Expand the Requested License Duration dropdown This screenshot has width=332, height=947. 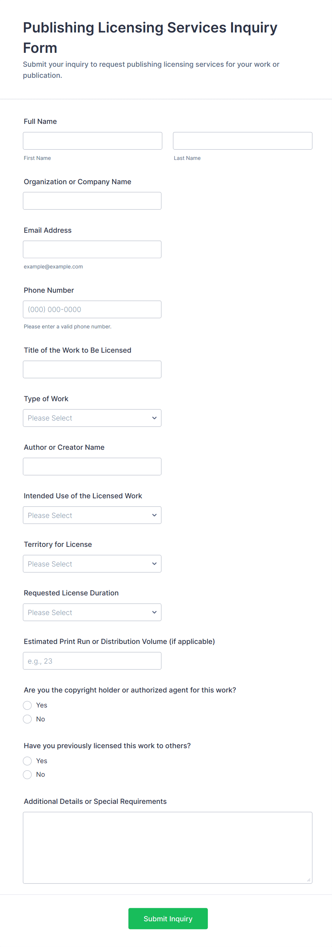tap(92, 612)
